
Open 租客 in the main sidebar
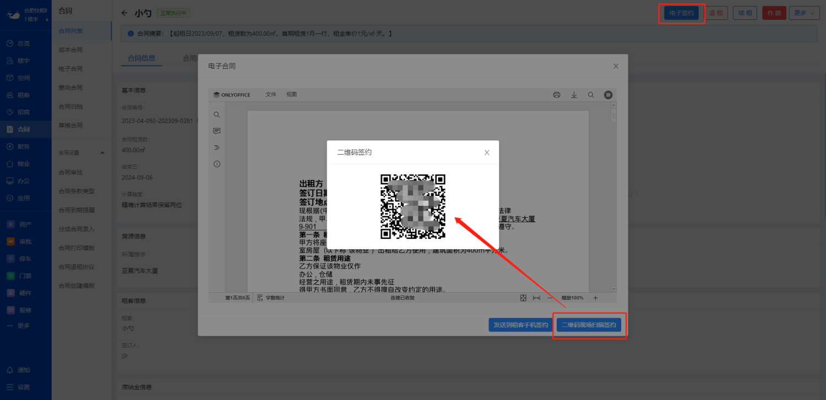click(26, 95)
